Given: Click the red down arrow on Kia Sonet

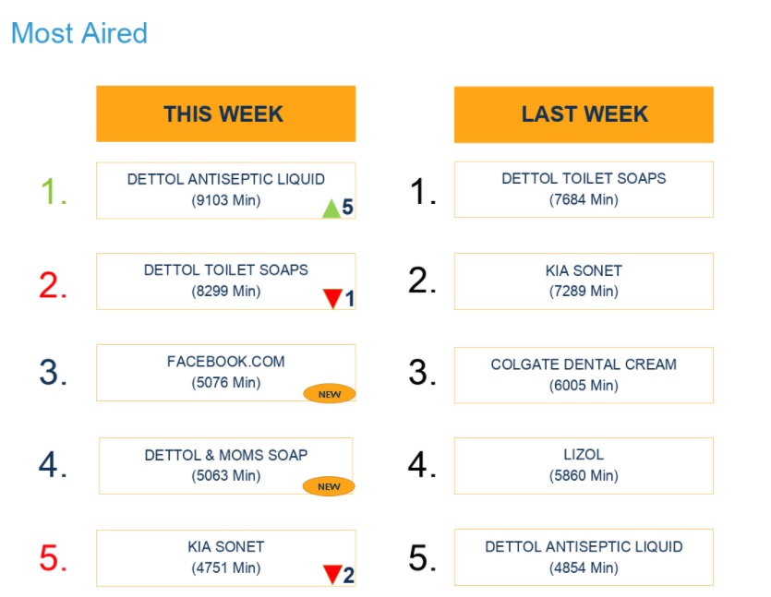Looking at the screenshot, I should point(332,575).
